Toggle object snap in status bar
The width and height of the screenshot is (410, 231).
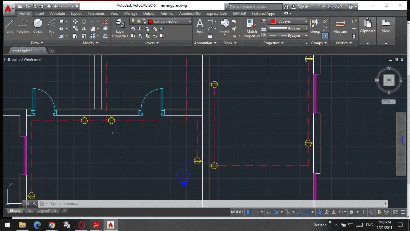(307, 212)
